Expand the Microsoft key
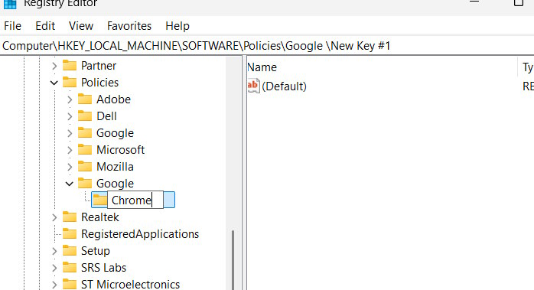Image resolution: width=534 pixels, height=290 pixels. coord(70,150)
